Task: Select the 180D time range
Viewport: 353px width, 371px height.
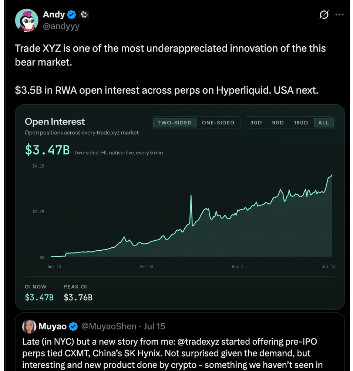Action: click(x=301, y=123)
